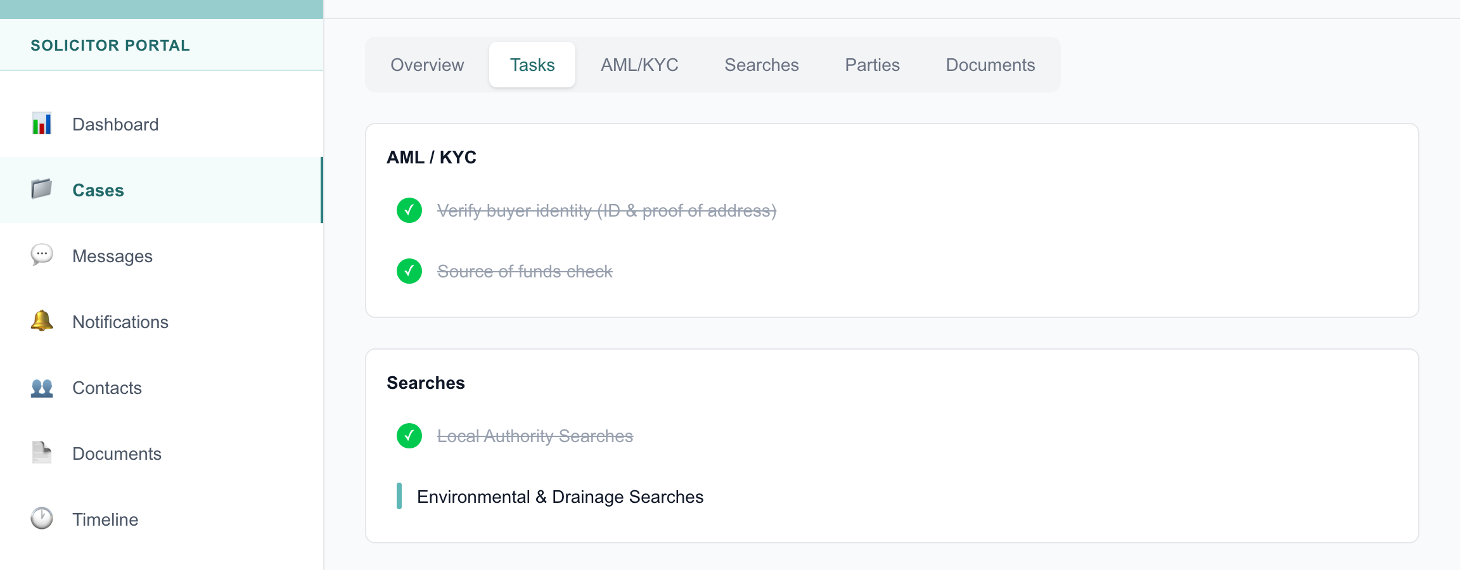Uncheck Verify buyer identity task checkmark
1460x570 pixels.
click(x=409, y=210)
